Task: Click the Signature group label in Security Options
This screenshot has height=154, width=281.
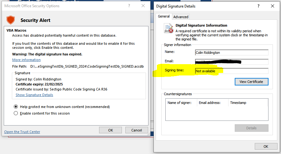Action: pyautogui.click(x=23, y=73)
